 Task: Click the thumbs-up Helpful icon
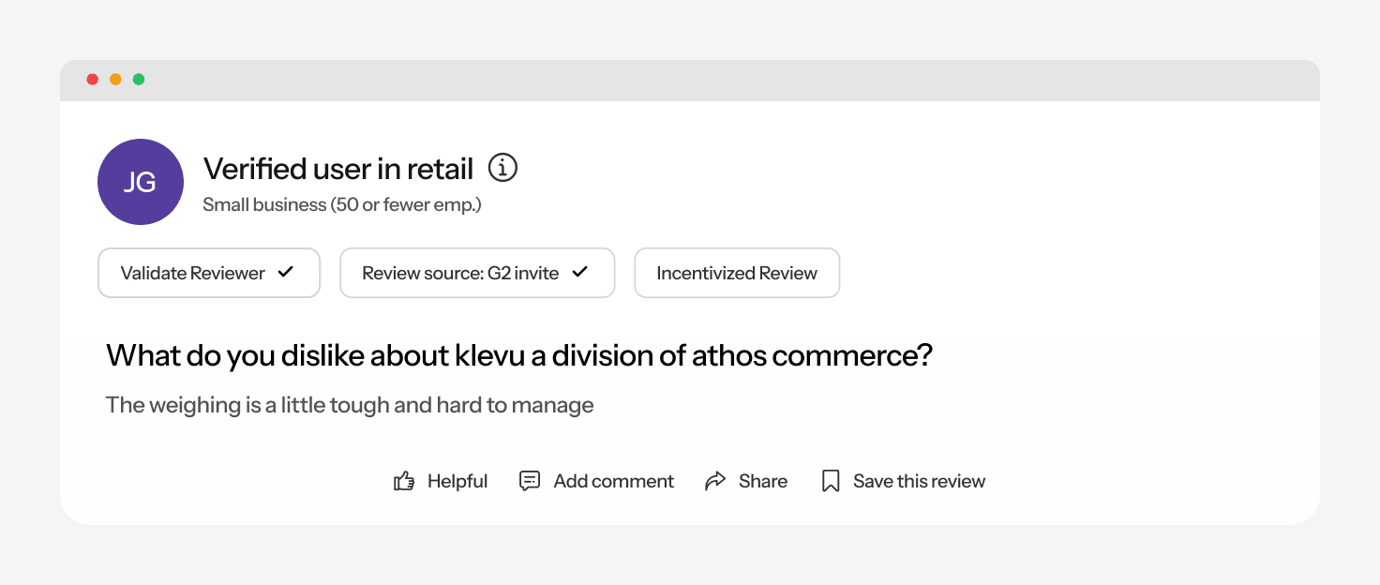point(404,482)
